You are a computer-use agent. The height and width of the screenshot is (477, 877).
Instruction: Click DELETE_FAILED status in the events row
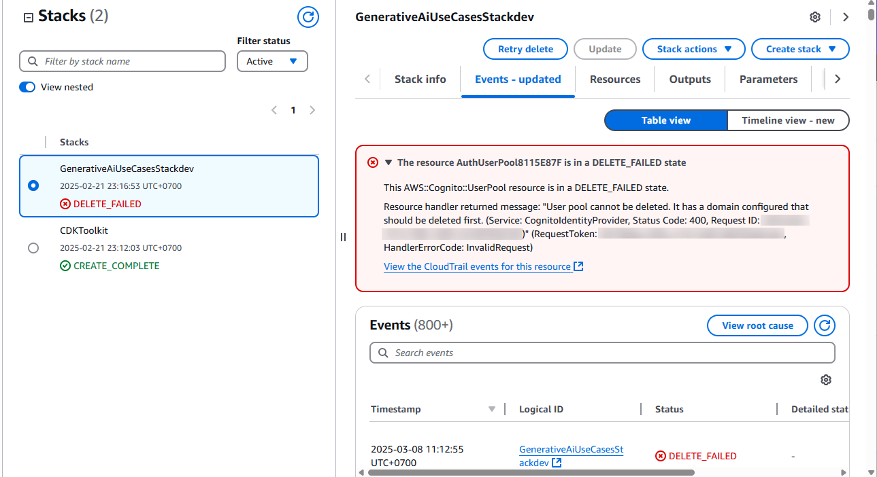tap(696, 456)
